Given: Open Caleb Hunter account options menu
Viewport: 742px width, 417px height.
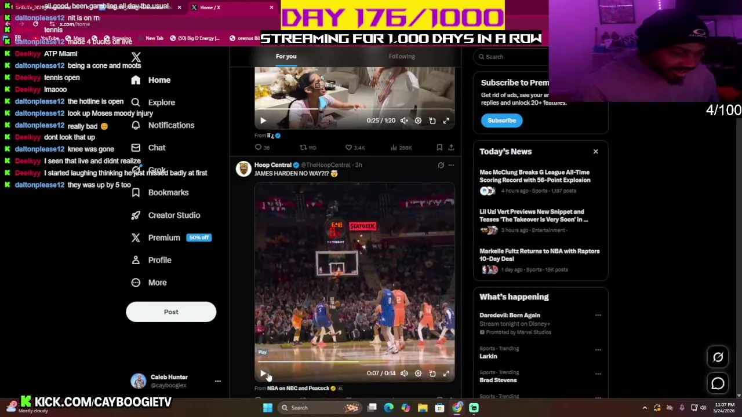Looking at the screenshot, I should pos(218,381).
